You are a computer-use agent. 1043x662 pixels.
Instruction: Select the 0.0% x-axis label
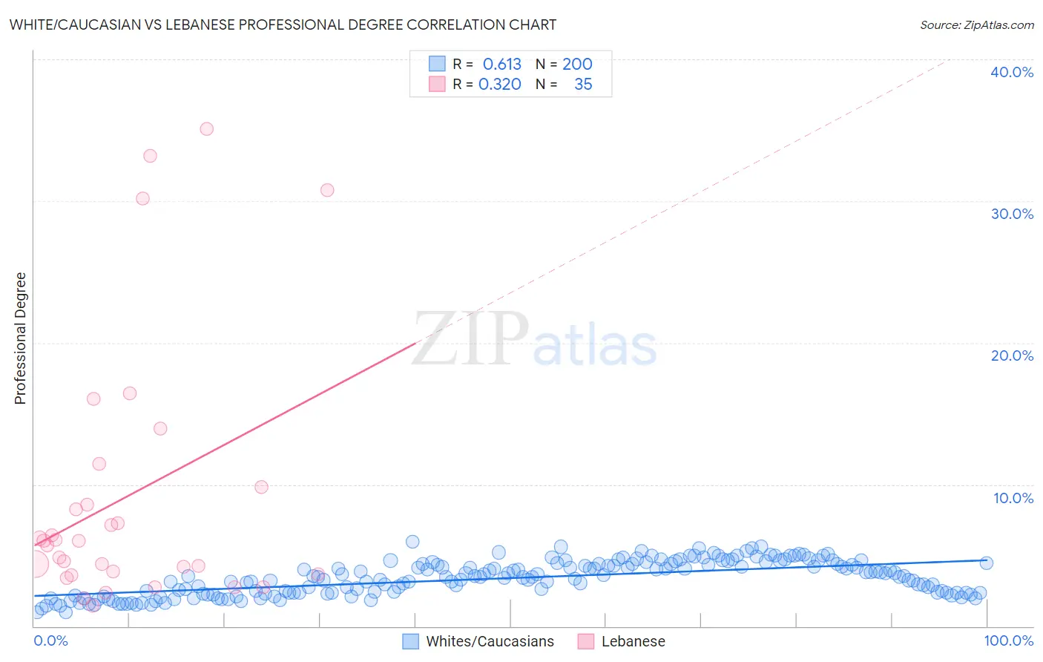pos(50,640)
